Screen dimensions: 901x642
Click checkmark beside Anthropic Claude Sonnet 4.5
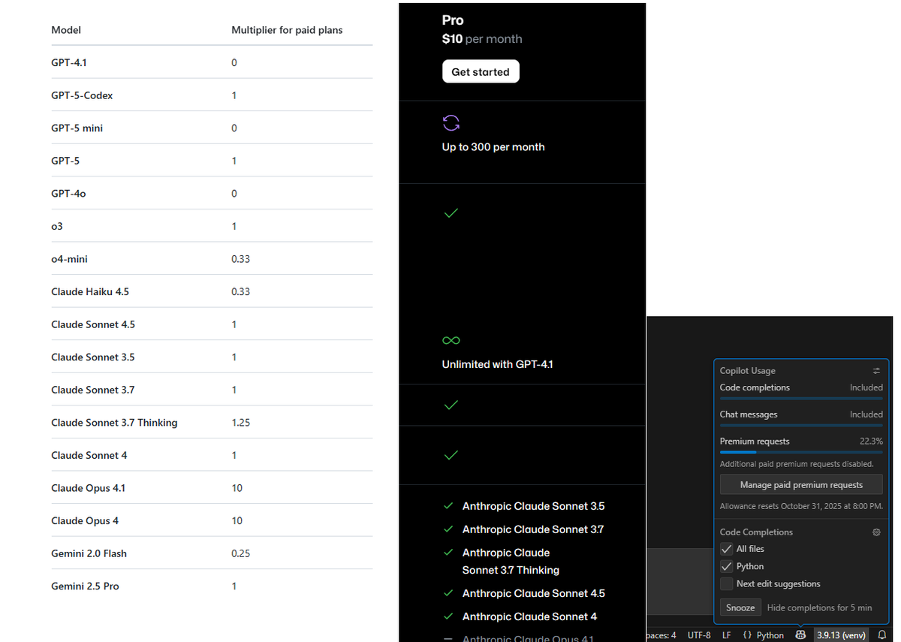448,593
